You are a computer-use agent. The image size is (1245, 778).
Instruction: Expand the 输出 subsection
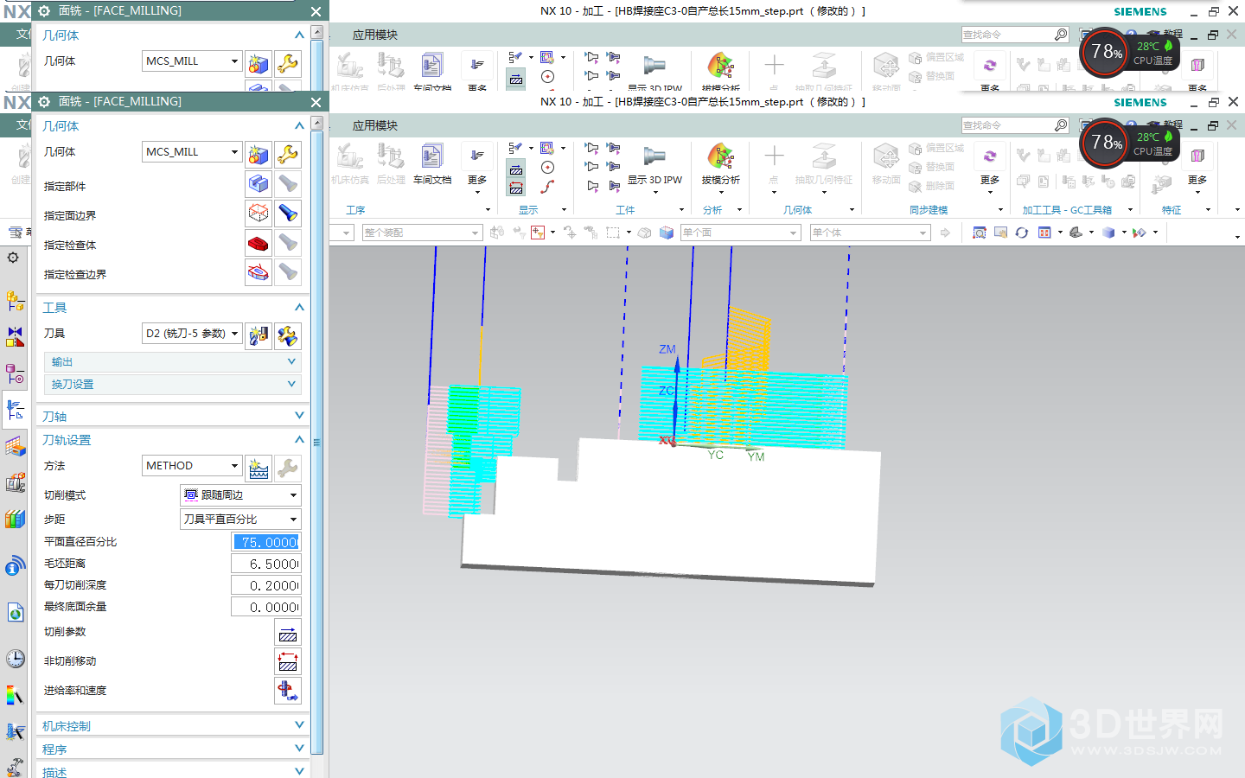(172, 362)
